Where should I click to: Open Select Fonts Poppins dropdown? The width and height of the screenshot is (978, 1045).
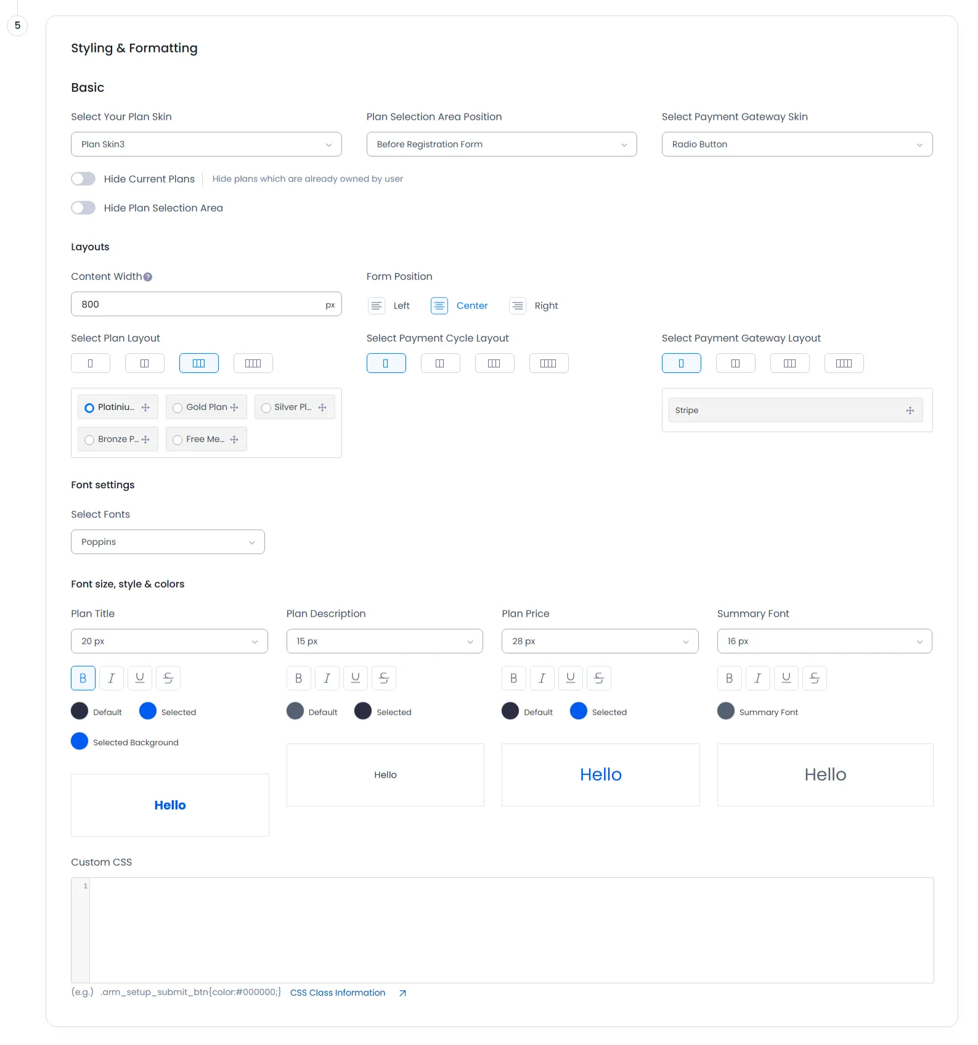tap(168, 542)
